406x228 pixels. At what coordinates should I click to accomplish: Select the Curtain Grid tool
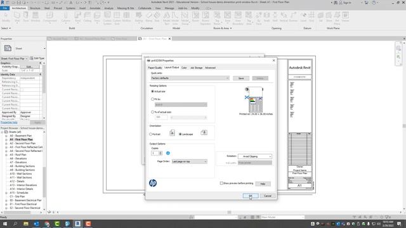click(117, 18)
